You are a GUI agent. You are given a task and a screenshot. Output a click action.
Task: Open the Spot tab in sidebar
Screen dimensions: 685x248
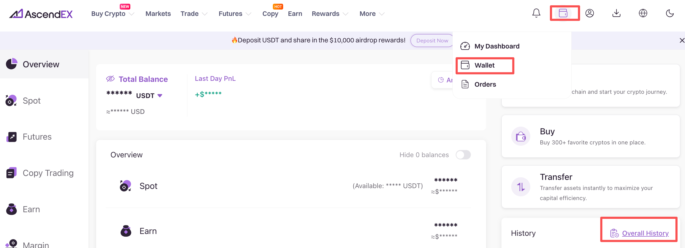click(32, 101)
